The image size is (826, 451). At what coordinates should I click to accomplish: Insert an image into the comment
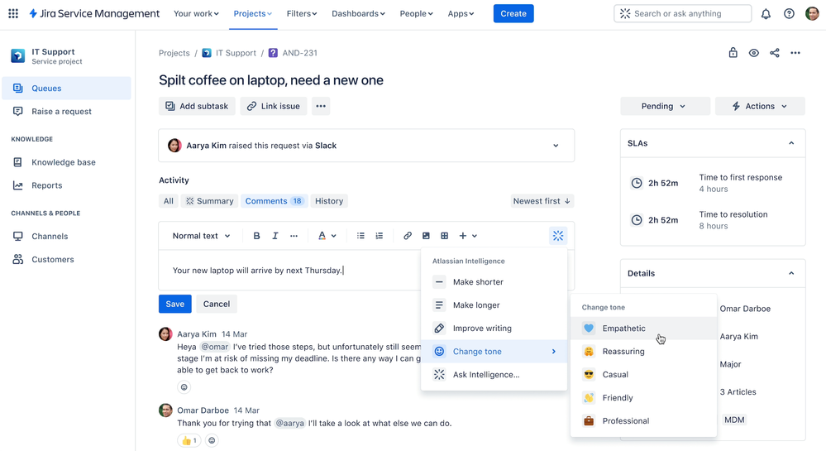tap(426, 236)
